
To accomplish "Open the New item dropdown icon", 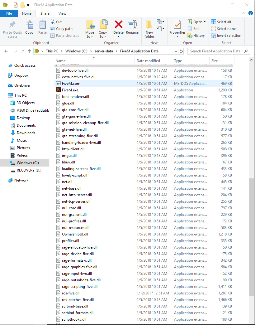I will pos(160,22).
